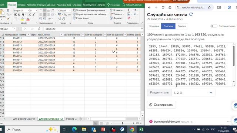Increase font size with large A icon
The height and width of the screenshot is (133, 237).
[30, 15]
